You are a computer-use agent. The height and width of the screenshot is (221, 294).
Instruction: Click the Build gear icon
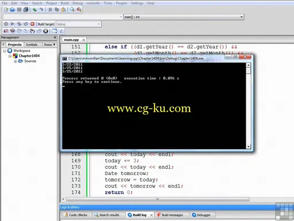[6, 24]
